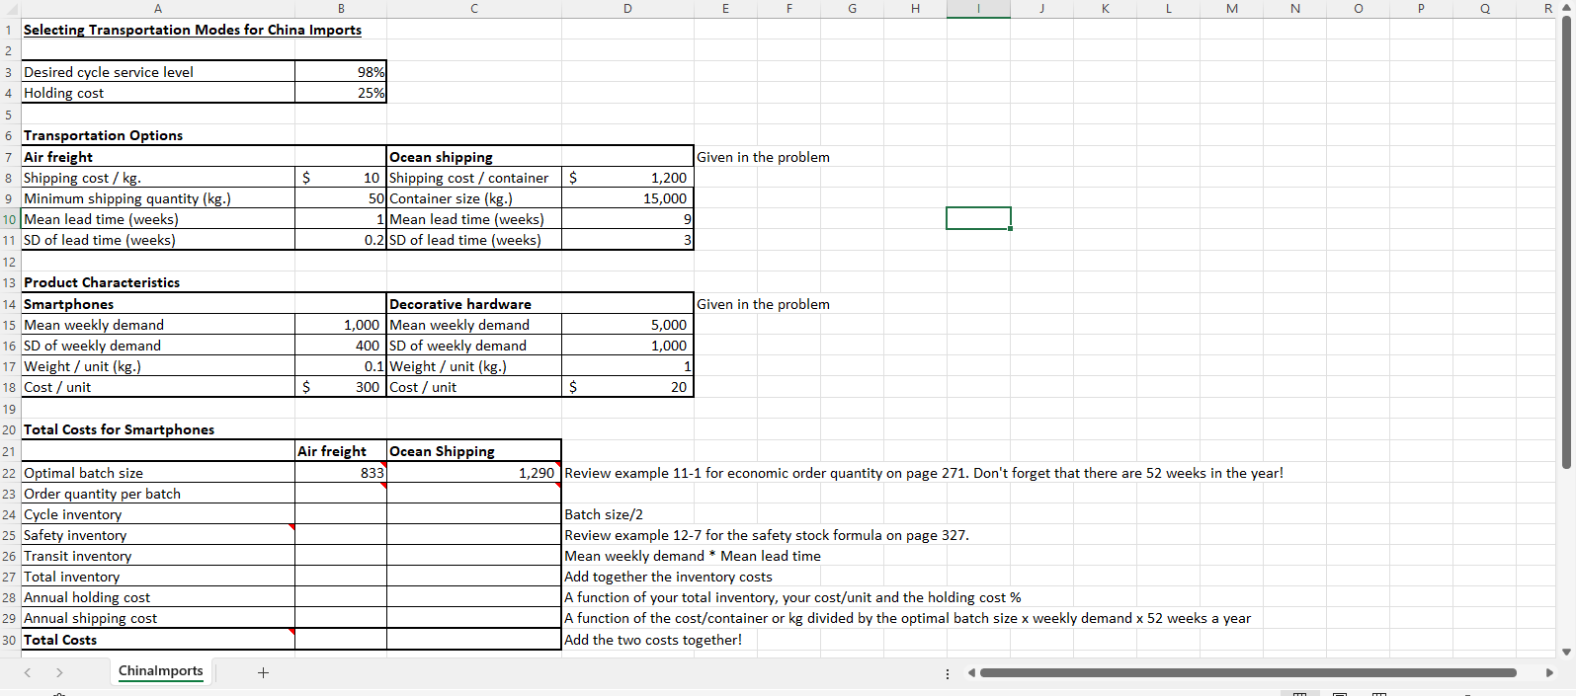Select the 'Cycle inventory' label cell

coord(158,514)
